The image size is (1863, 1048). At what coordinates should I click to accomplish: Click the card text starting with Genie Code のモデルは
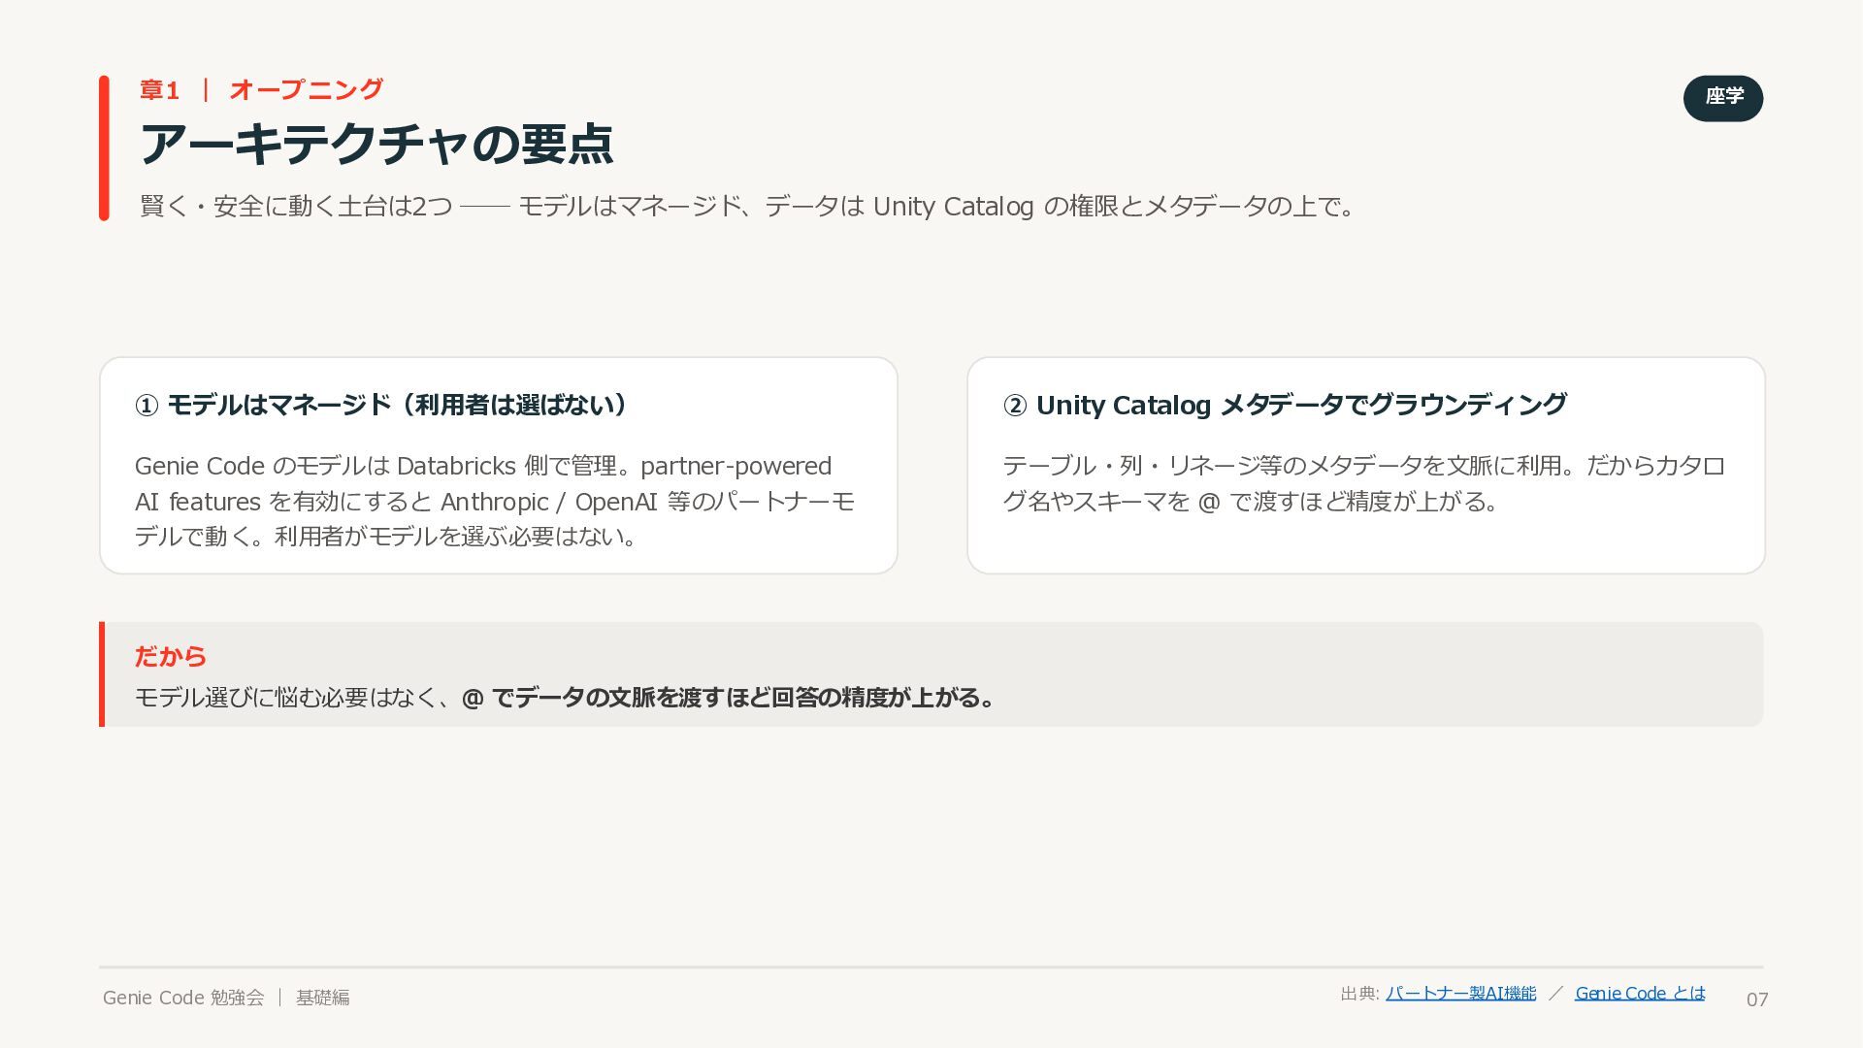(x=495, y=501)
